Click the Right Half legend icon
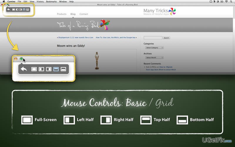This screenshot has width=235, height=147. click(x=106, y=120)
